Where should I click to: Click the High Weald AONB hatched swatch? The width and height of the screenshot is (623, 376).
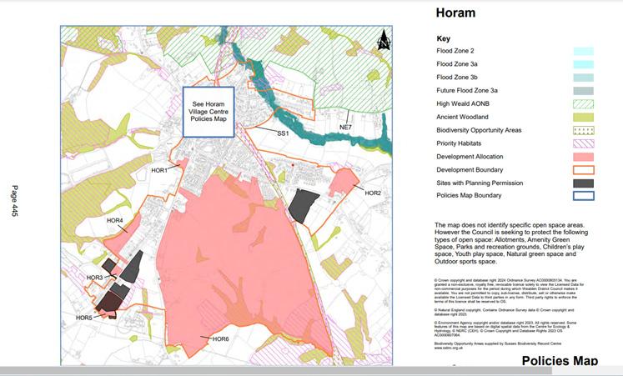tap(584, 104)
